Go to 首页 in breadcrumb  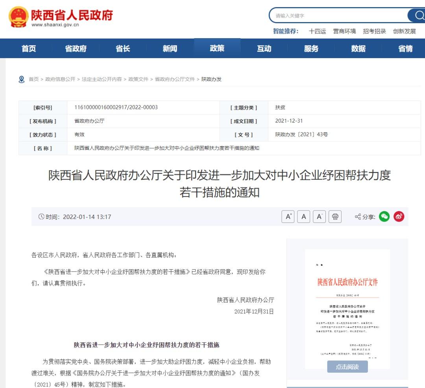pyautogui.click(x=33, y=79)
